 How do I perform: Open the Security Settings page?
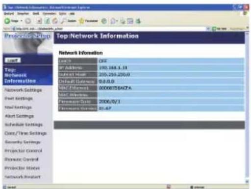(23, 142)
